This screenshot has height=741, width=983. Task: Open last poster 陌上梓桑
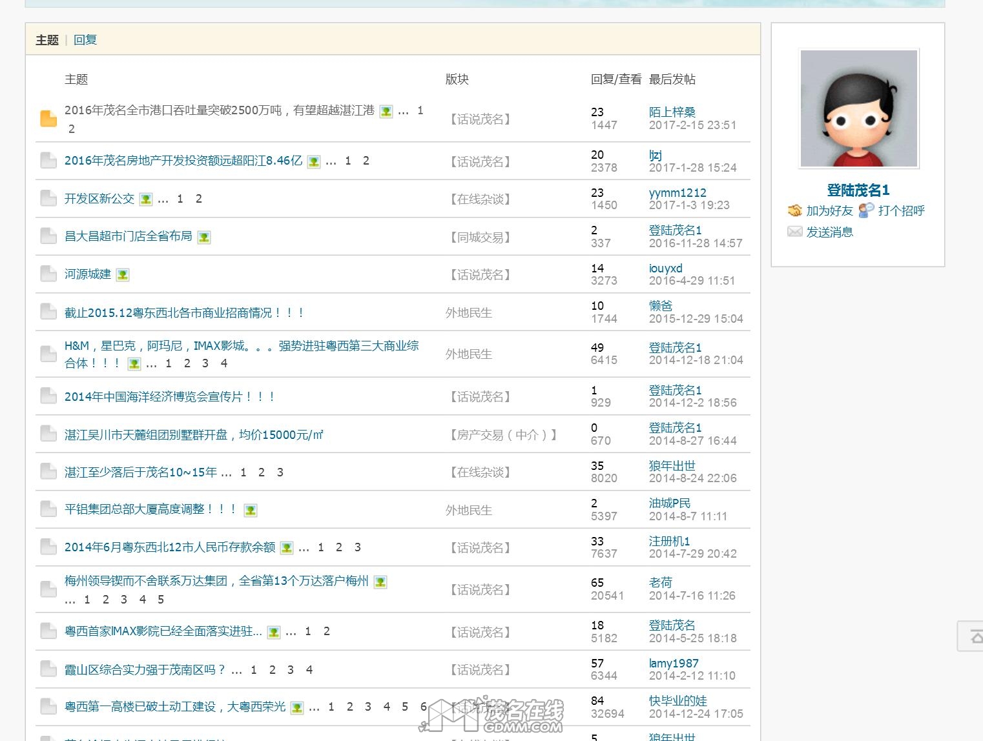(x=672, y=112)
